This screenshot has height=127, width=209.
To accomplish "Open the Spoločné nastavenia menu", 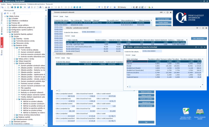I will (19, 4).
